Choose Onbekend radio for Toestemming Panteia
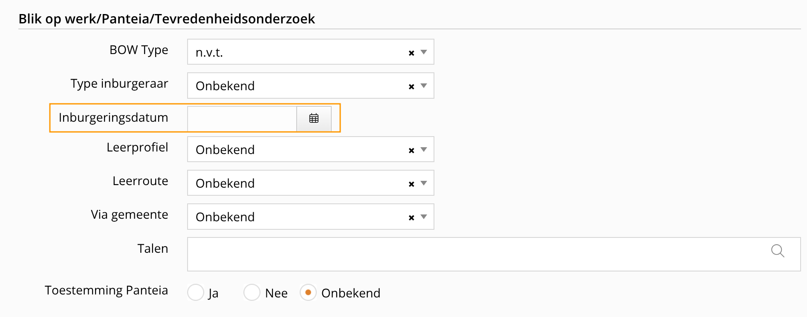Viewport: 807px width, 317px height. tap(308, 292)
